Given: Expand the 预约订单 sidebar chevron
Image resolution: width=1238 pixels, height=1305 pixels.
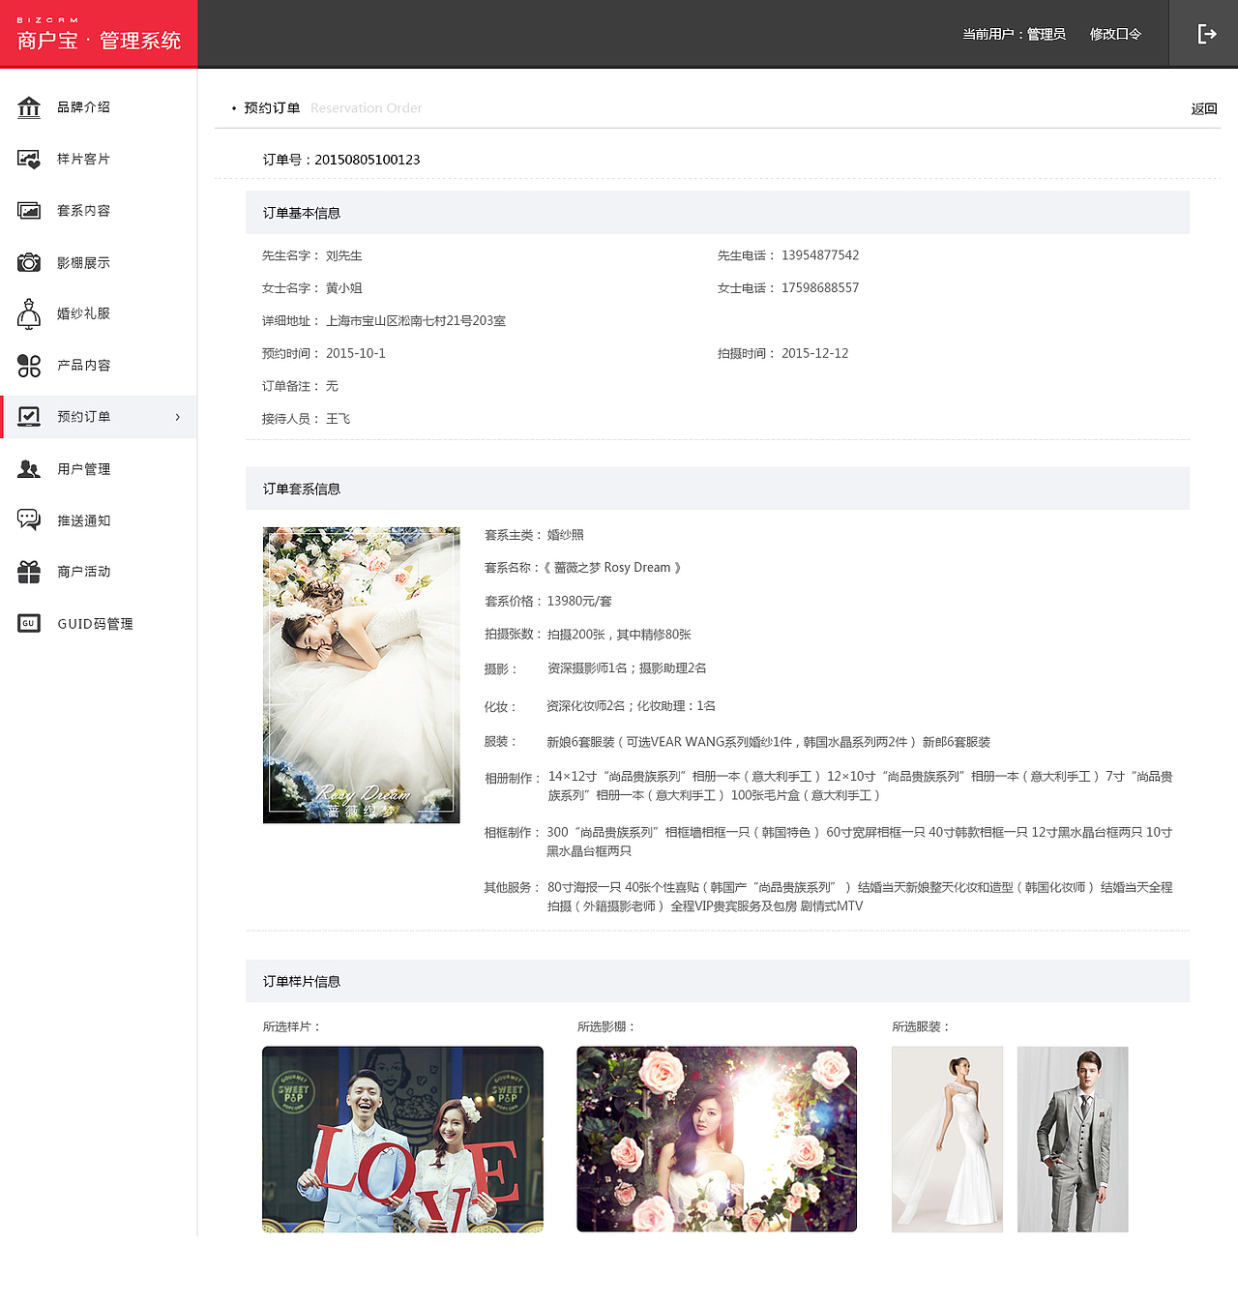Looking at the screenshot, I should pos(177,417).
